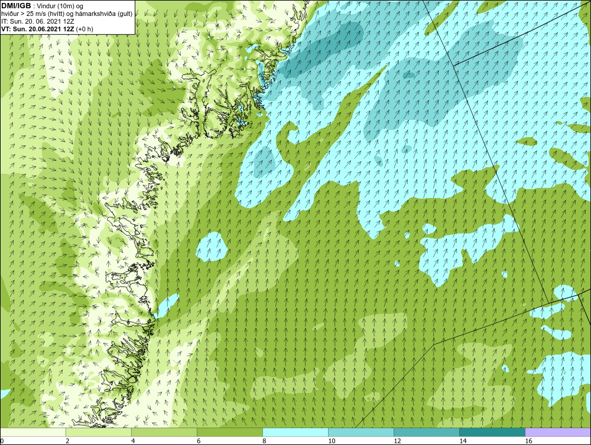The width and height of the screenshot is (591, 445).
Task: Click the 12–14 m/s teal legend swatch
Action: 427,432
